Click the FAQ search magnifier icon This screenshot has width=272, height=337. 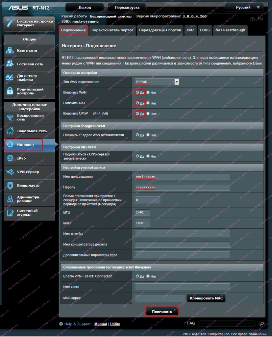[262, 324]
